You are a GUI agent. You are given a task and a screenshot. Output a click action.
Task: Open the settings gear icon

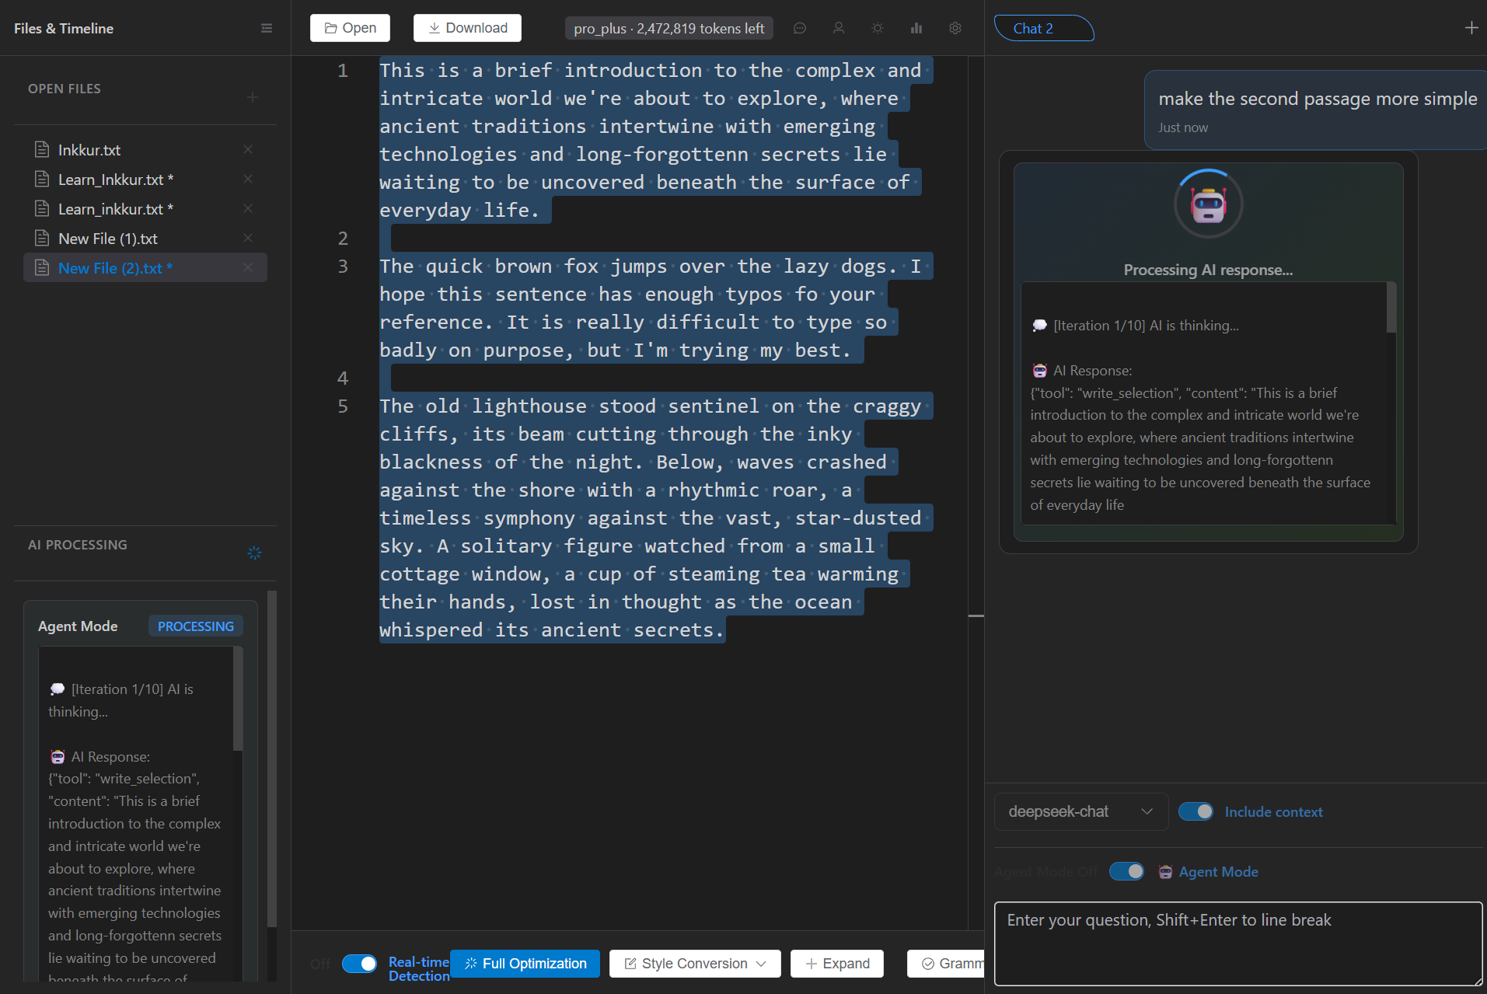tap(955, 28)
